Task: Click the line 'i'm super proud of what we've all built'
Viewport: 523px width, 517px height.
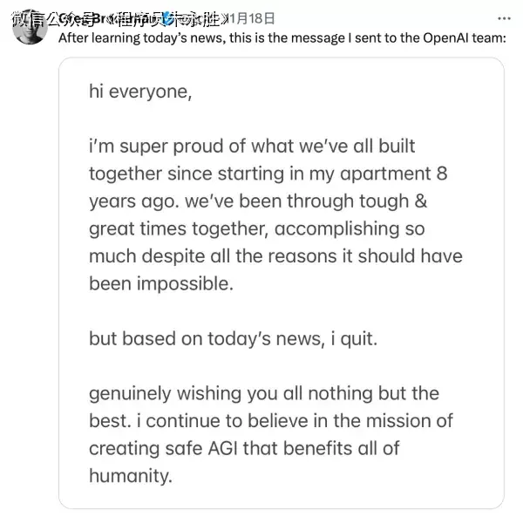Action: click(x=252, y=146)
